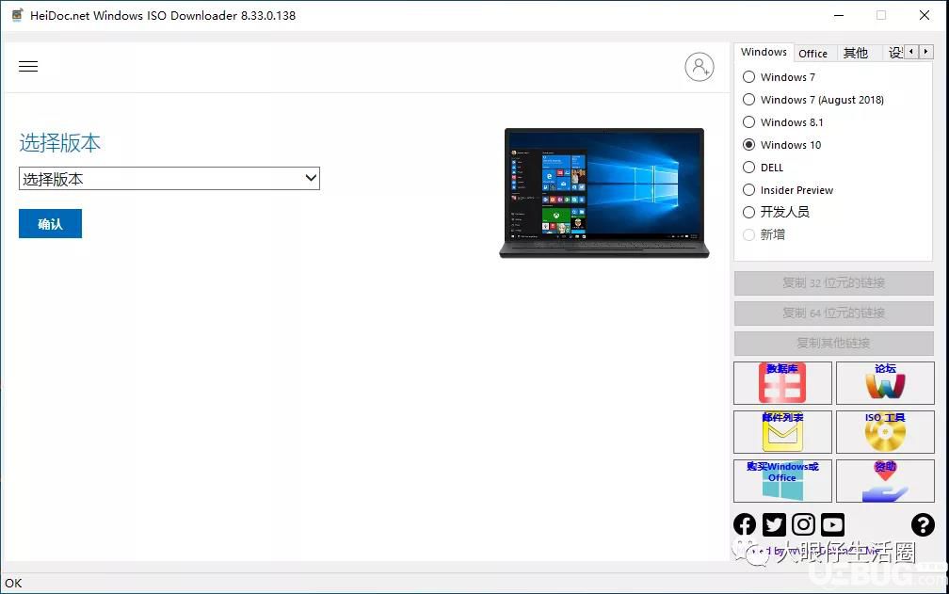Open the 邮件列表 mailing list button
The image size is (949, 594).
click(x=782, y=432)
